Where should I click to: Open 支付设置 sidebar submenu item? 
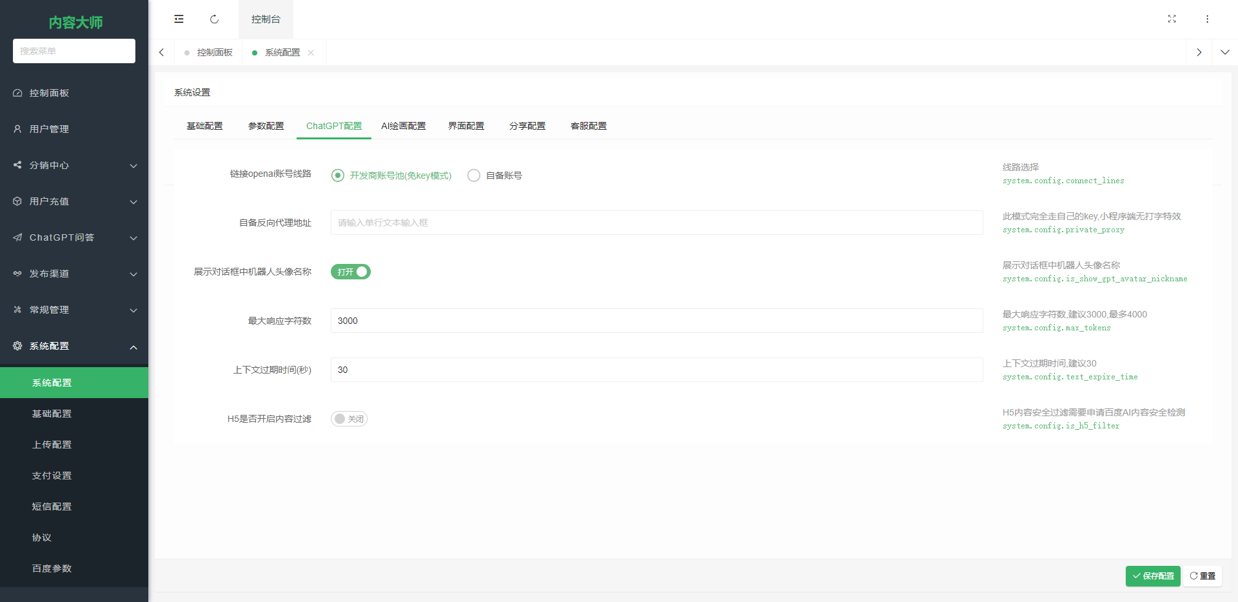[x=74, y=476]
